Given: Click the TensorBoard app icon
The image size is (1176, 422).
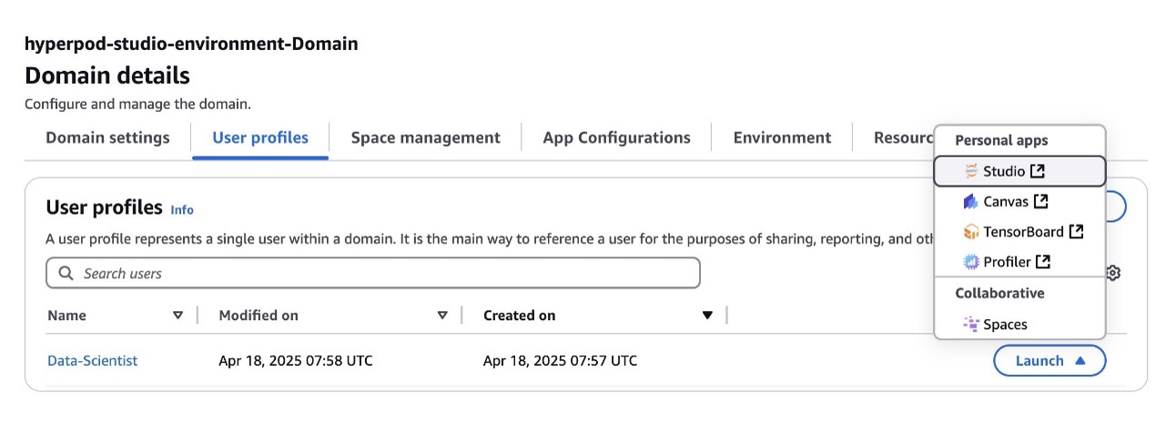Looking at the screenshot, I should pyautogui.click(x=971, y=232).
